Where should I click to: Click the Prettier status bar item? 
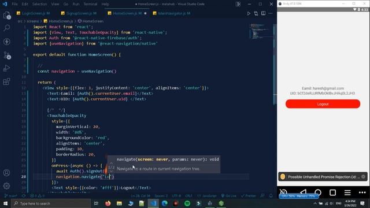(x=249, y=196)
